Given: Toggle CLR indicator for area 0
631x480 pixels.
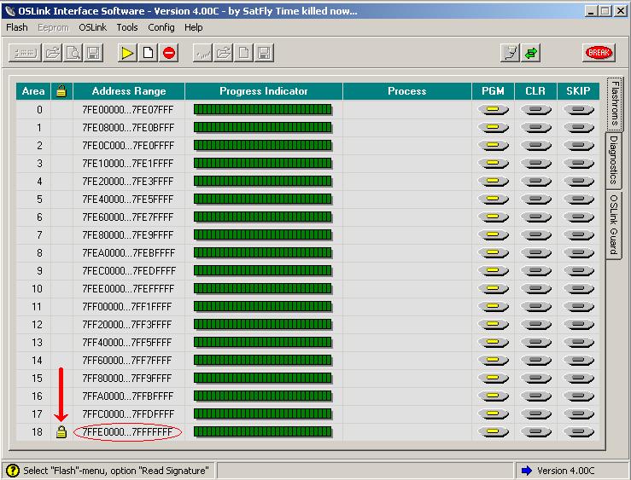Looking at the screenshot, I should click(x=535, y=110).
